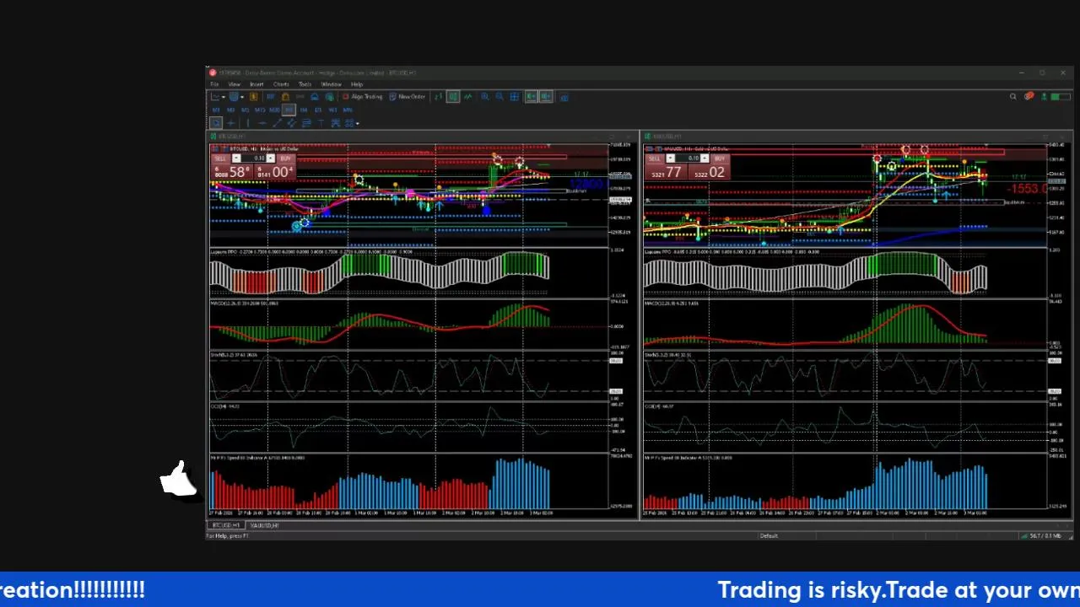
Task: Select the W1 timeframe
Action: [333, 110]
